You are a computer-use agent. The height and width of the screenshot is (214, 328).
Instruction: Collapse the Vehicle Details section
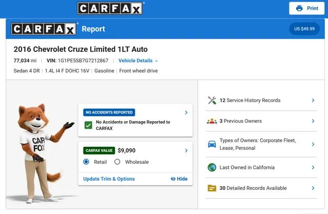point(138,61)
